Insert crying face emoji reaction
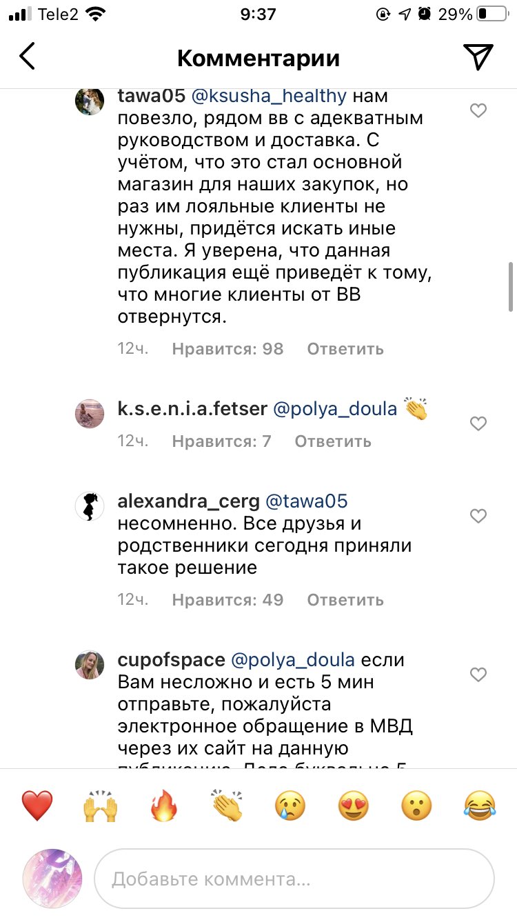Screen dimensions: 517x920 tap(290, 804)
